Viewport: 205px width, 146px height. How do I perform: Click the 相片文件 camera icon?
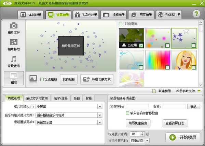(14, 26)
